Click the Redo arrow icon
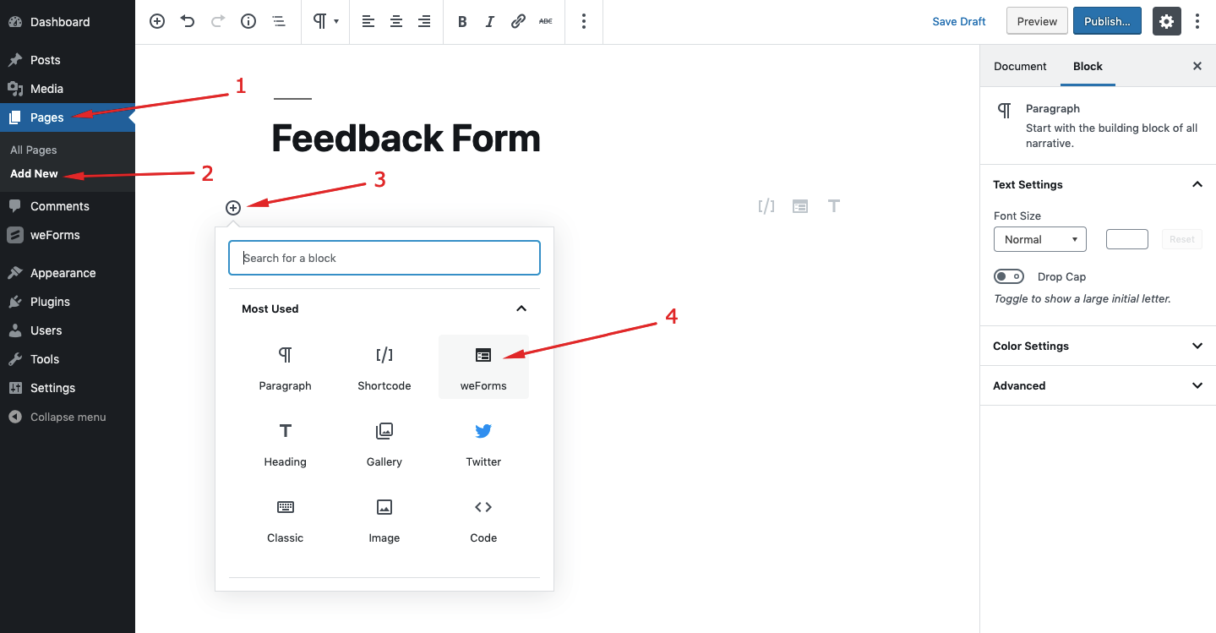1216x633 pixels. (218, 22)
